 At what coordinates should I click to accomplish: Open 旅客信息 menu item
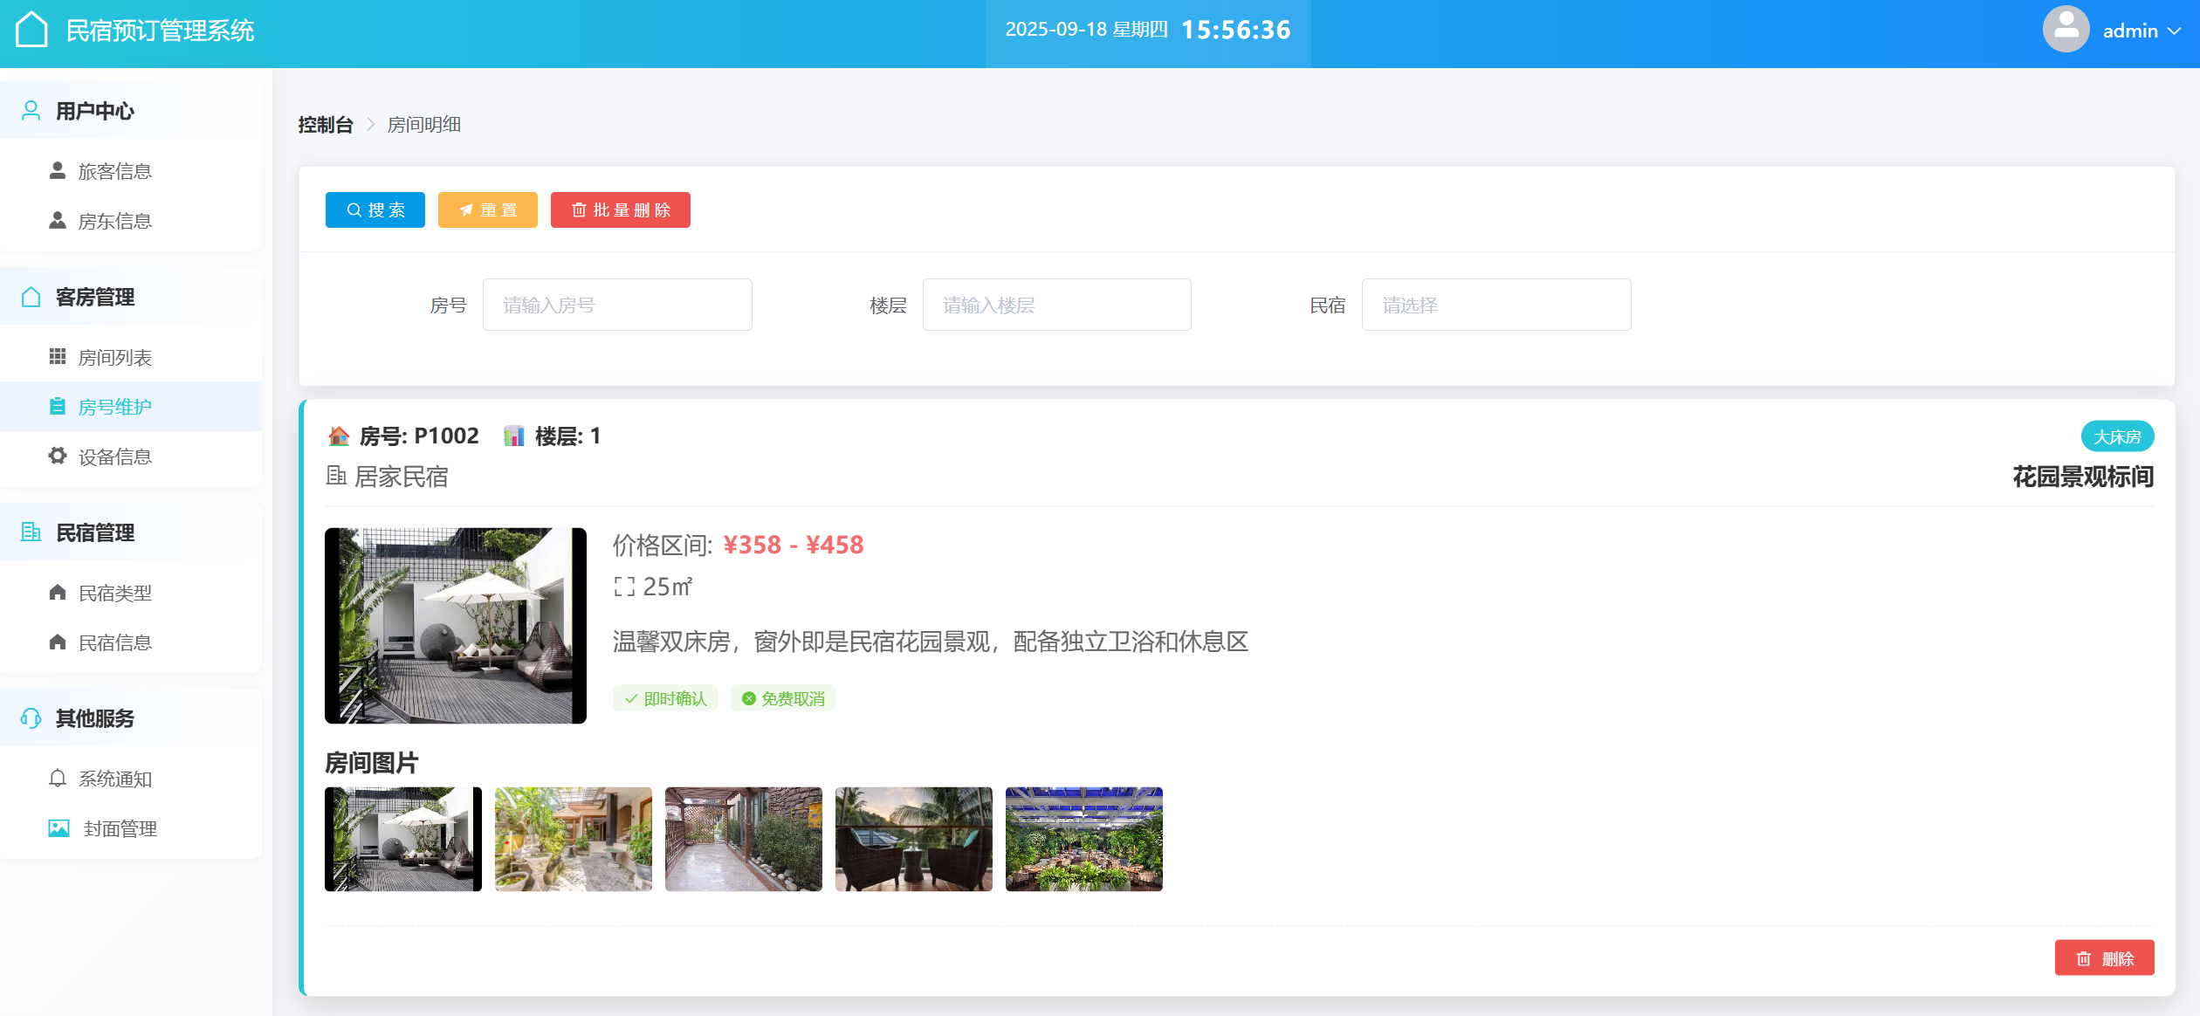coord(131,171)
